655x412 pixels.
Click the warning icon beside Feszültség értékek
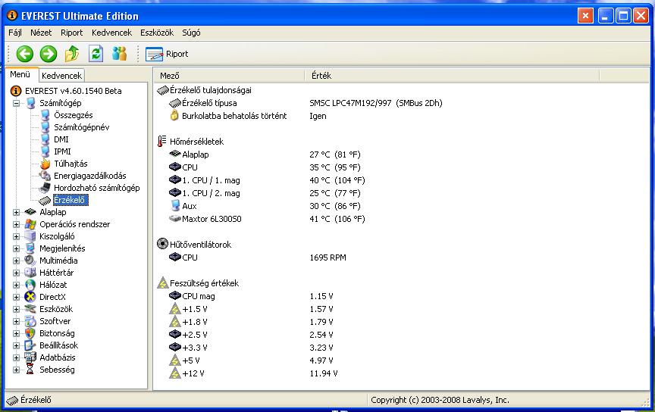click(x=162, y=283)
